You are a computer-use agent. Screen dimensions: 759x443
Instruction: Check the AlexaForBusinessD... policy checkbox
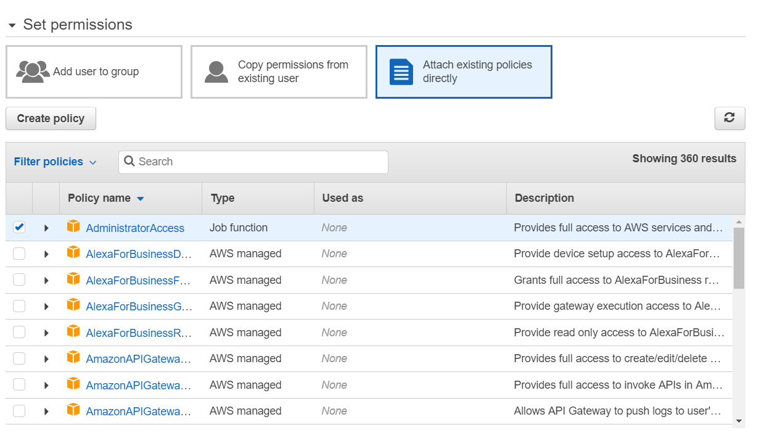pos(19,254)
